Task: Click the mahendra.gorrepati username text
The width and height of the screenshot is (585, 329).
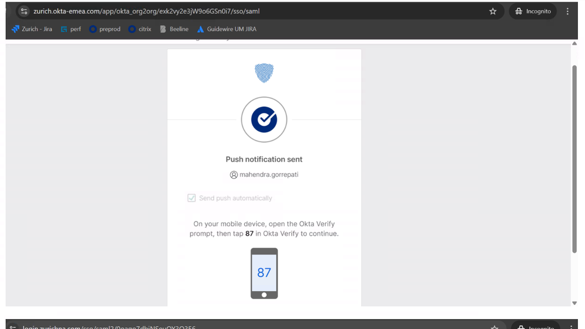Action: (x=269, y=174)
